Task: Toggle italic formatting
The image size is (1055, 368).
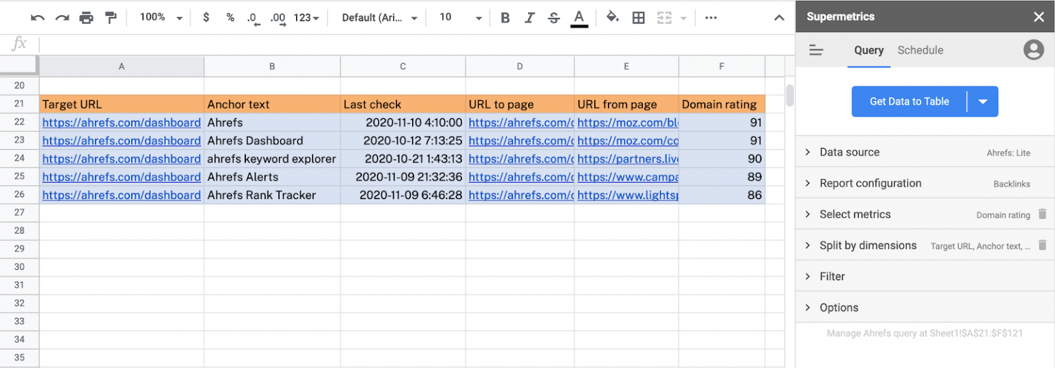Action: (x=529, y=18)
